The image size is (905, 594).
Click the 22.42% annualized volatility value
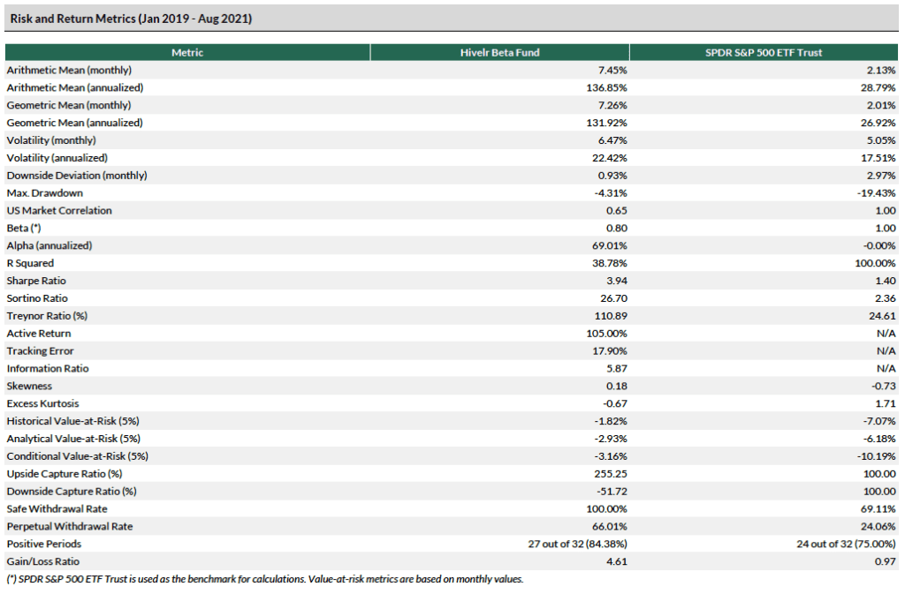pos(610,158)
